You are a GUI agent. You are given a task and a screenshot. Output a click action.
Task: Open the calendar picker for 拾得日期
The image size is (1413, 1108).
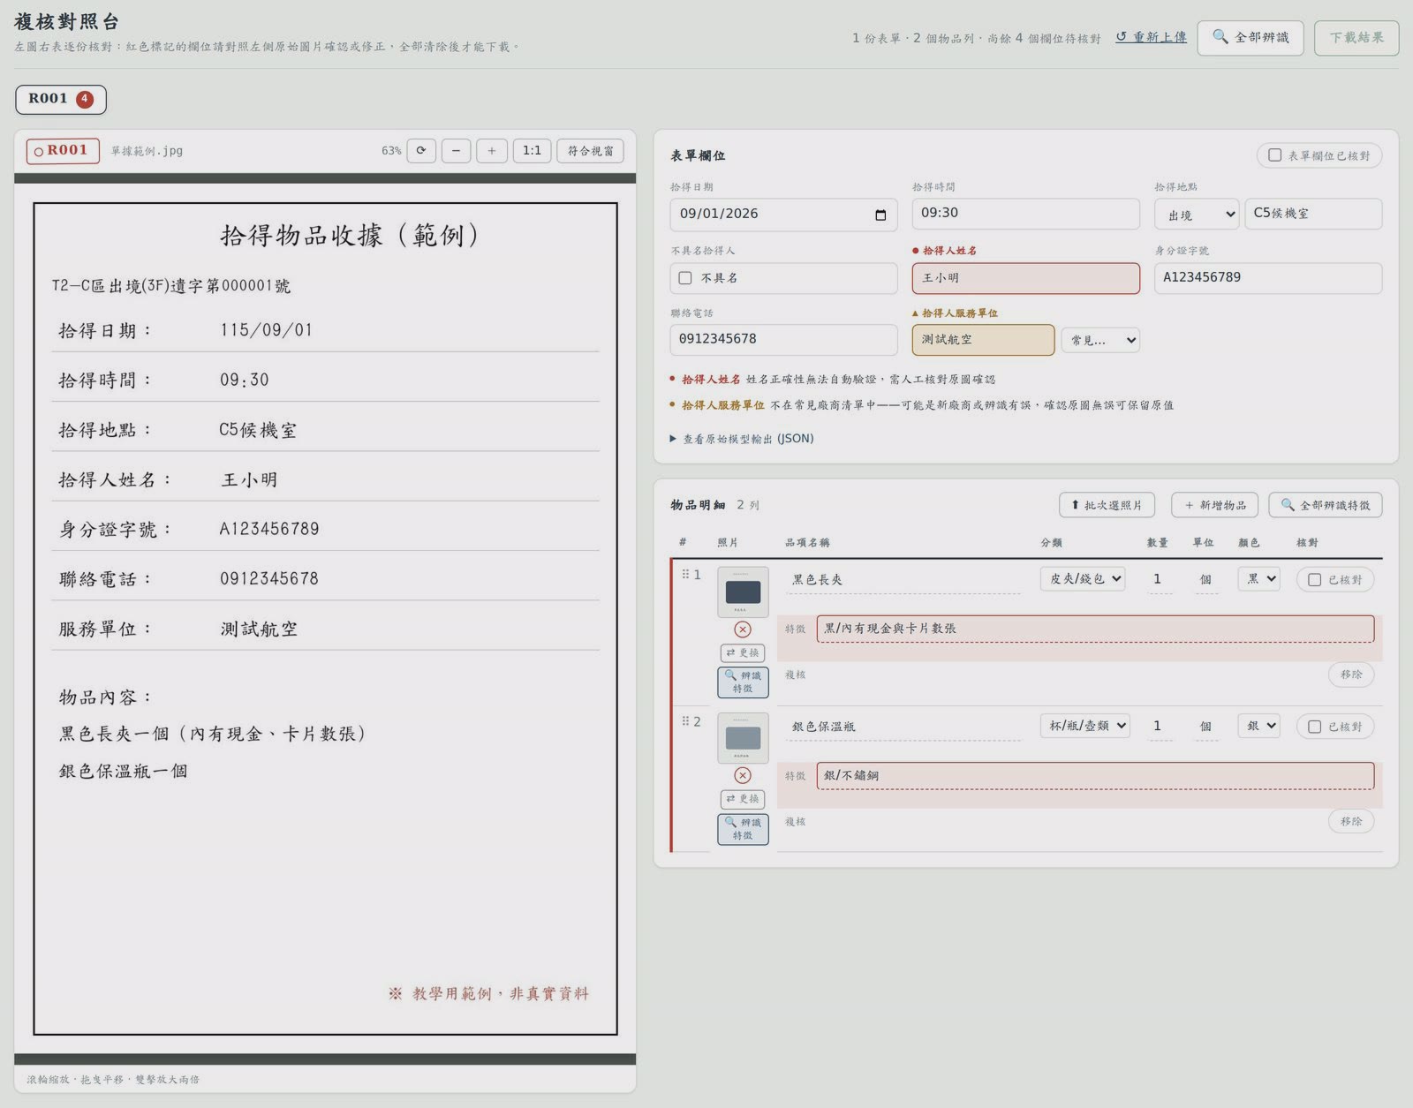[880, 215]
